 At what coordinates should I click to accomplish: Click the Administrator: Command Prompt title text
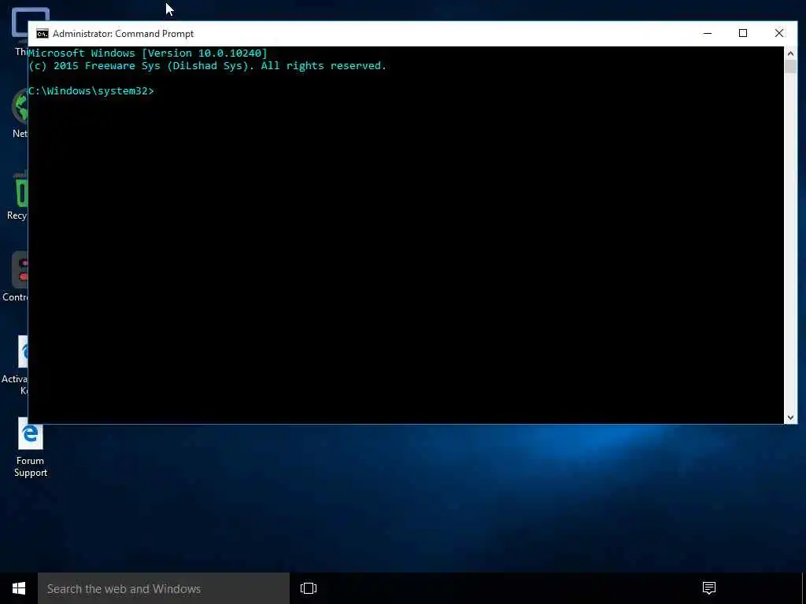coord(124,34)
